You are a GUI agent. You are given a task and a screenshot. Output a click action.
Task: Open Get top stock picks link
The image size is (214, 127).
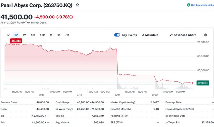pos(202,5)
